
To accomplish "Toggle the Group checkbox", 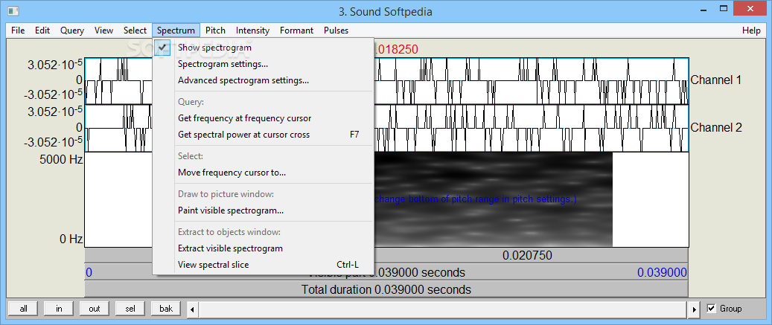I will [x=711, y=309].
